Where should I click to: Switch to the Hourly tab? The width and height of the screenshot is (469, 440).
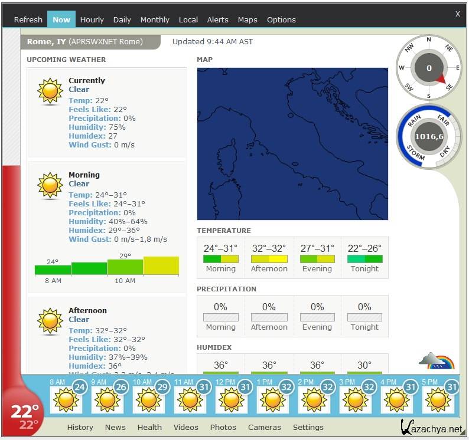coord(92,19)
